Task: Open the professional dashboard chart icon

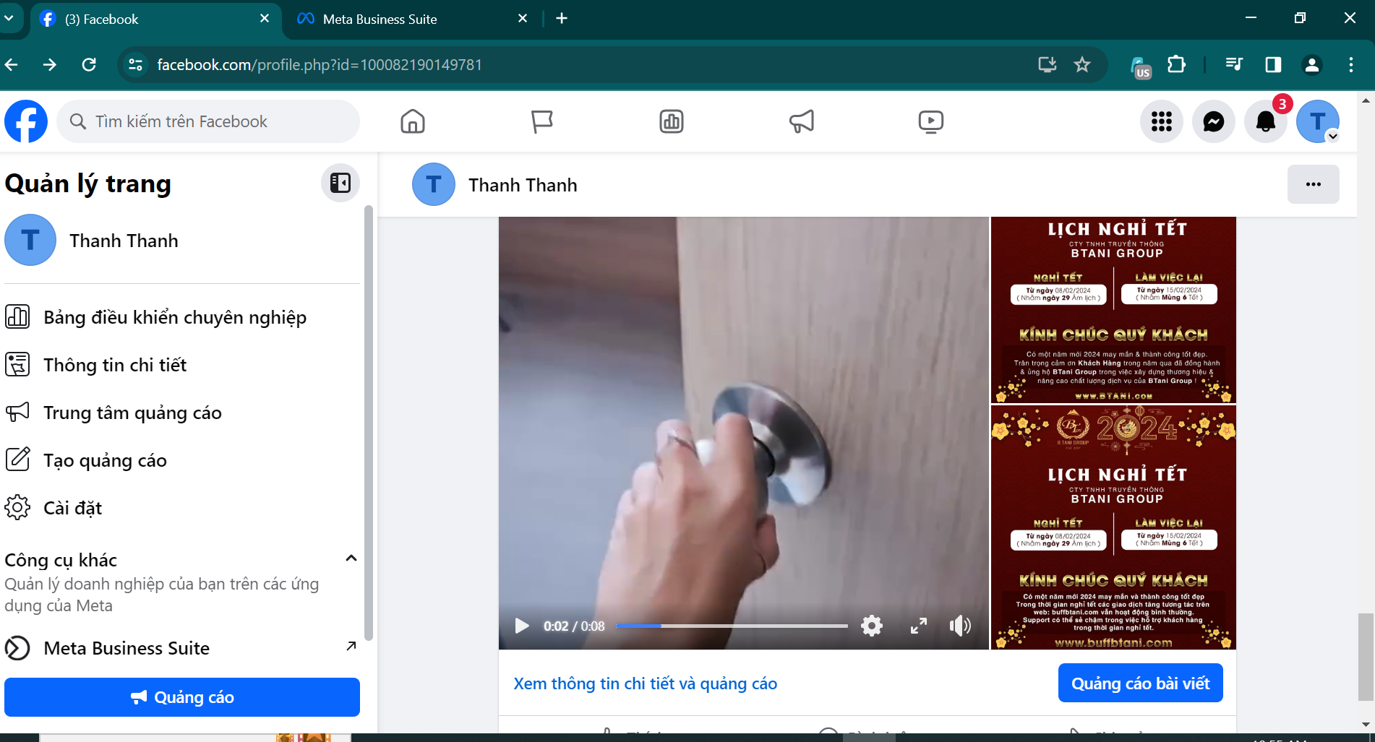Action: point(671,121)
